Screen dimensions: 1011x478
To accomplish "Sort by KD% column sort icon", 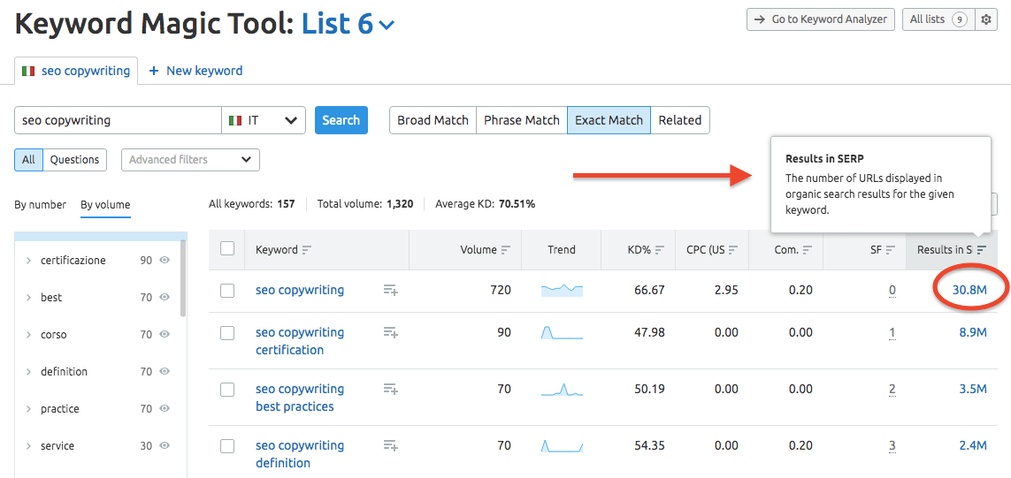I will (660, 250).
